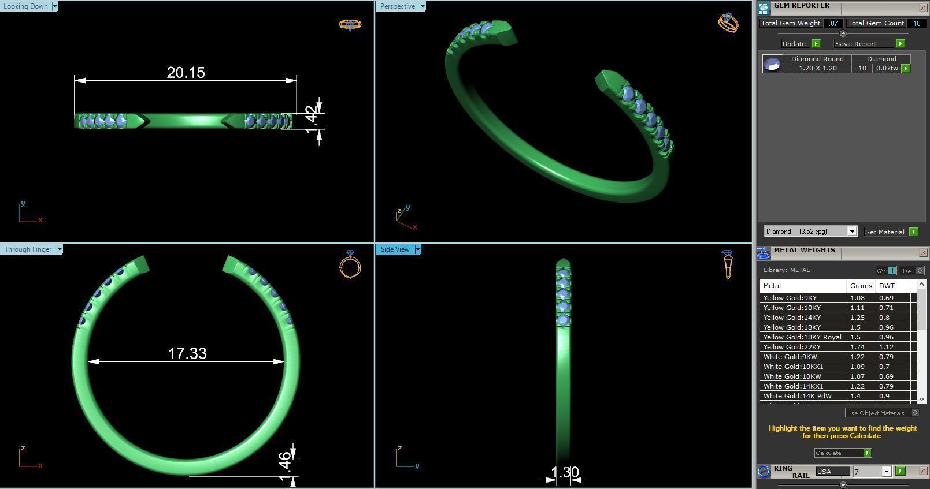Click the Grams column header
This screenshot has height=489, width=930.
point(861,286)
